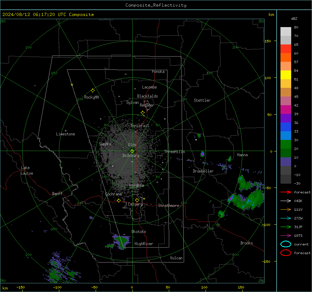Click the Brooks city label
The image size is (312, 292).
[246, 243]
